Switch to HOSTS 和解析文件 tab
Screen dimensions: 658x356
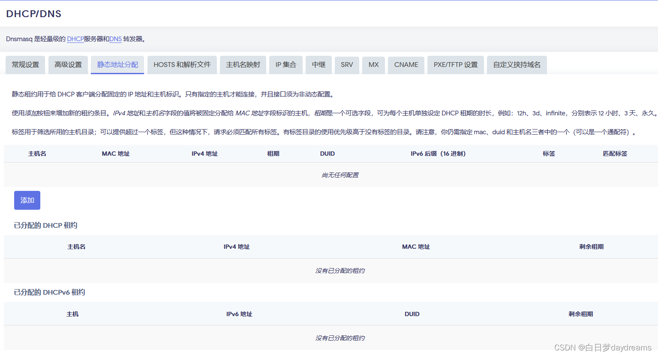(x=182, y=65)
